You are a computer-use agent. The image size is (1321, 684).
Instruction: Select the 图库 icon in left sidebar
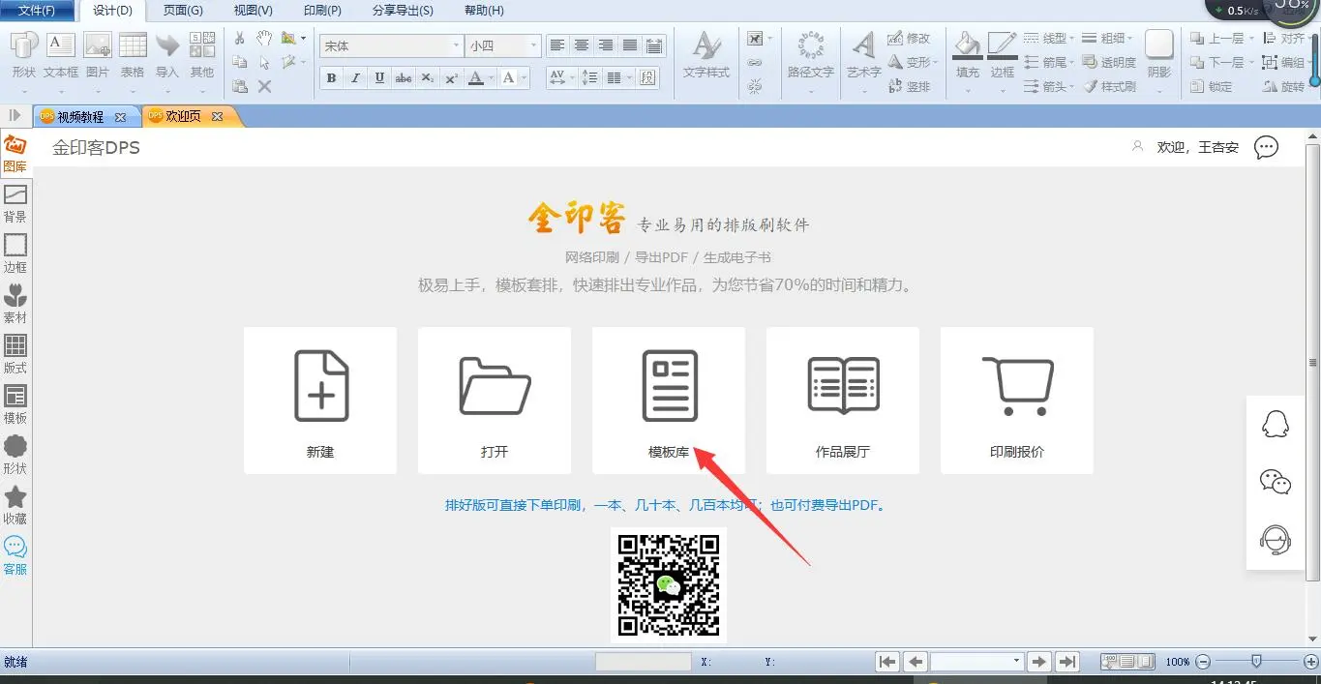tap(15, 153)
